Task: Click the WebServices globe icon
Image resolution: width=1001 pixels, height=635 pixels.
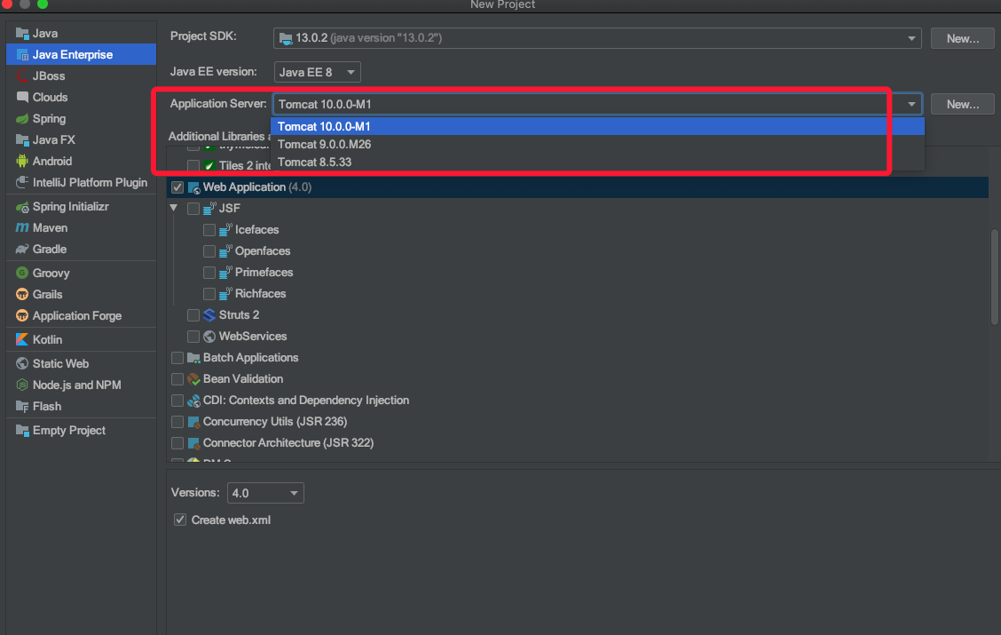Action: 209,337
